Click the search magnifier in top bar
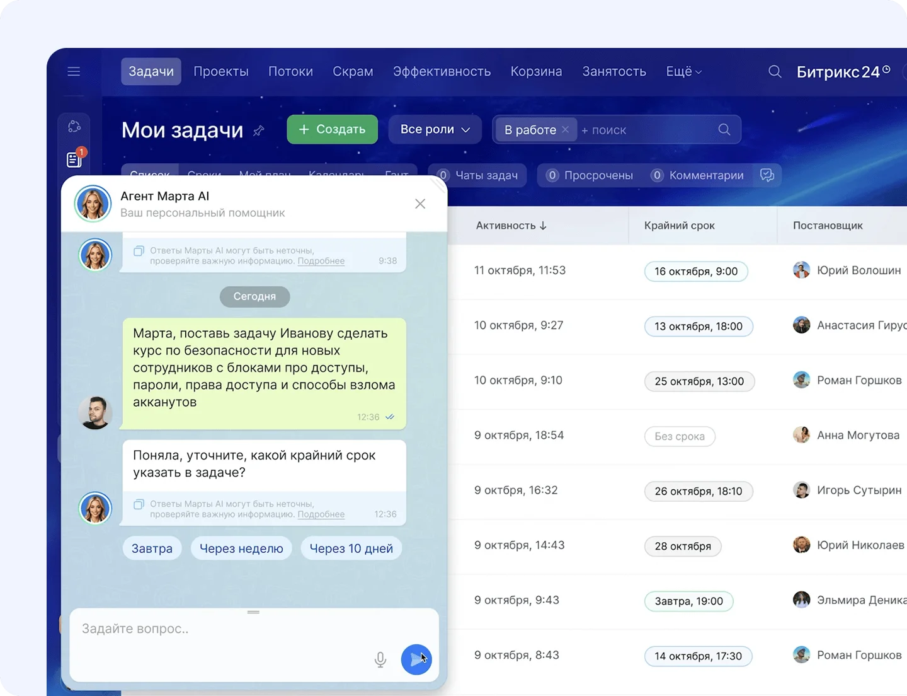Screen dimensions: 907x696 (x=775, y=72)
